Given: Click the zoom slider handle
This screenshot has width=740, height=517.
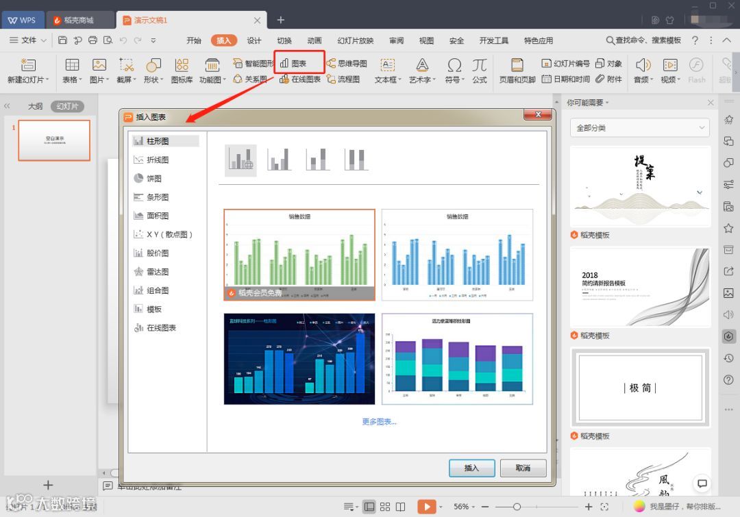Looking at the screenshot, I should pyautogui.click(x=517, y=507).
